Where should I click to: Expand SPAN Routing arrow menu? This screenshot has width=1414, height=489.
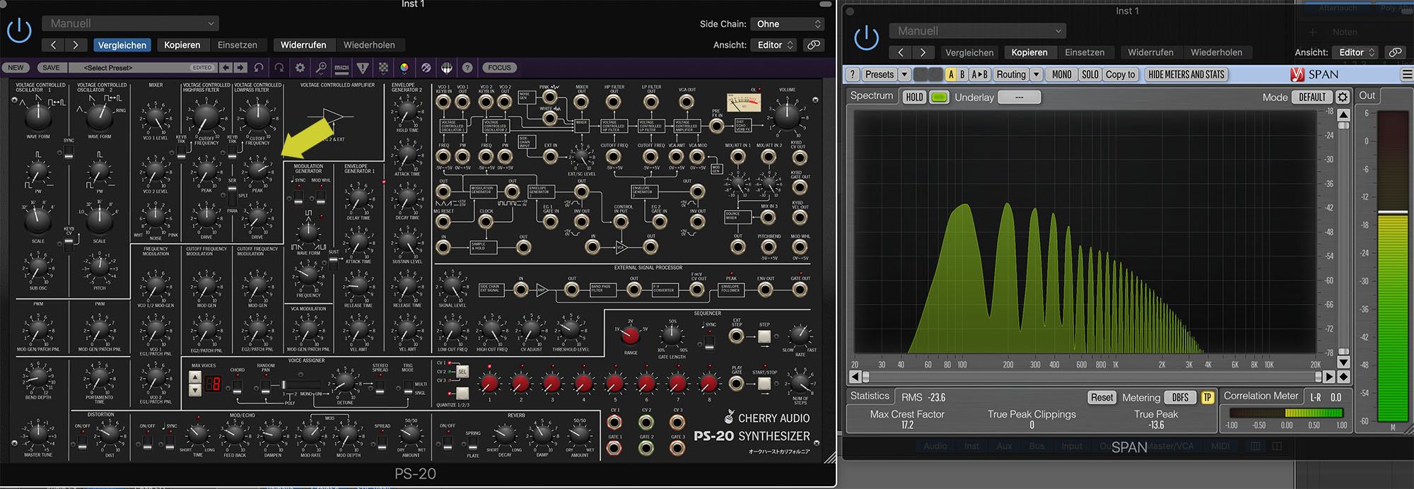1036,74
